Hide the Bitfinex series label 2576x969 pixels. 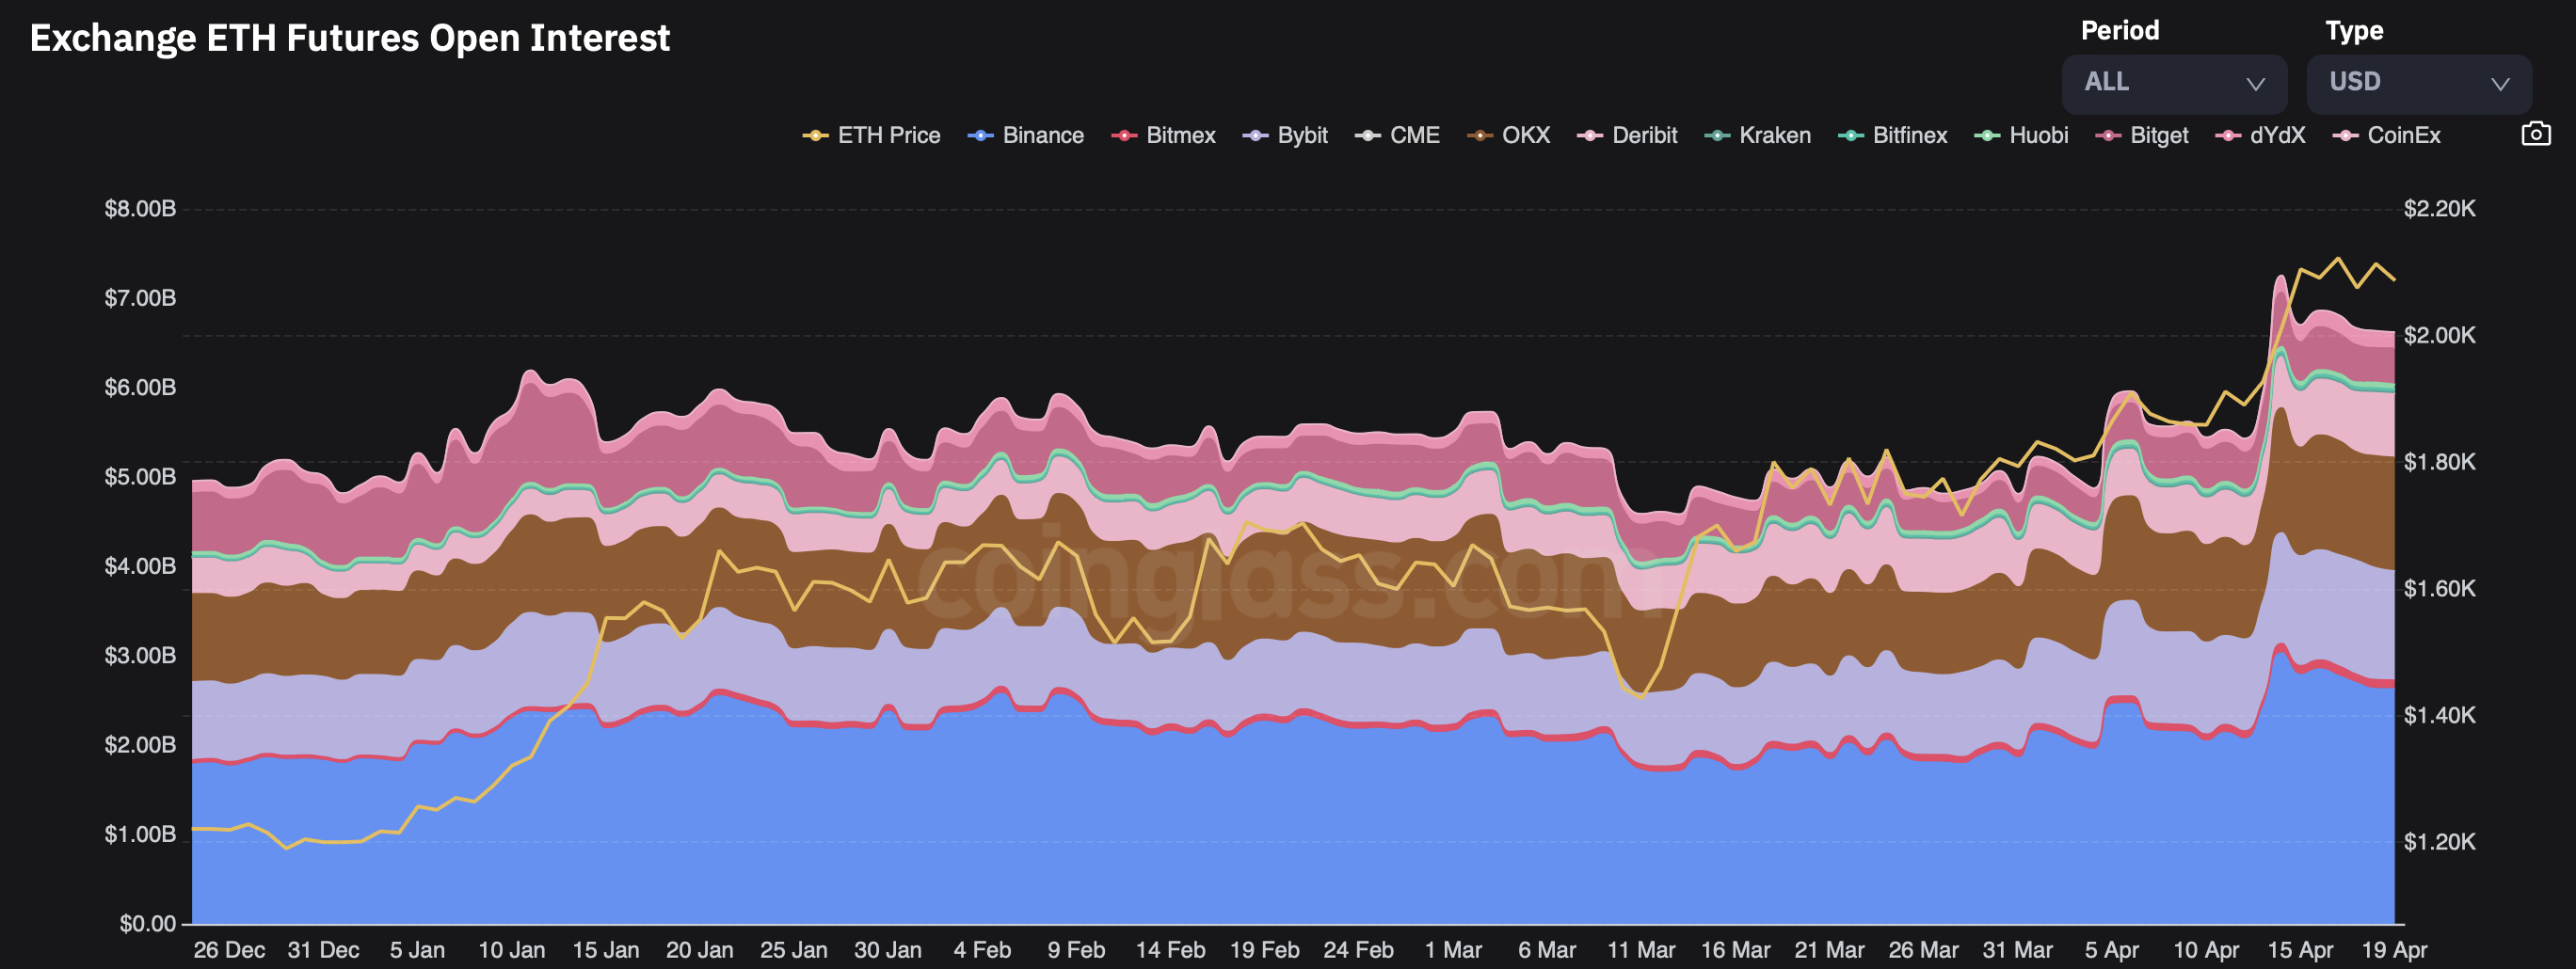1910,136
